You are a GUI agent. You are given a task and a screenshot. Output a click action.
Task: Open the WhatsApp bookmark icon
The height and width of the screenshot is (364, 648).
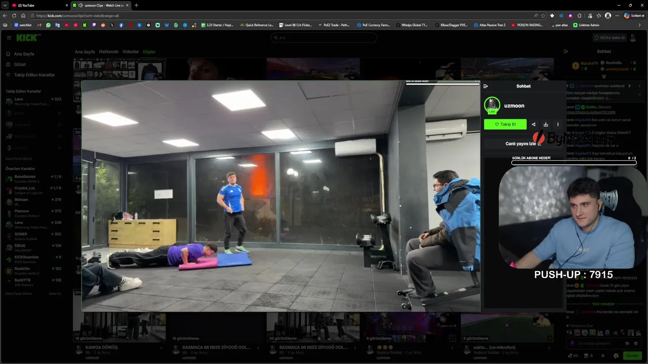tap(49, 25)
